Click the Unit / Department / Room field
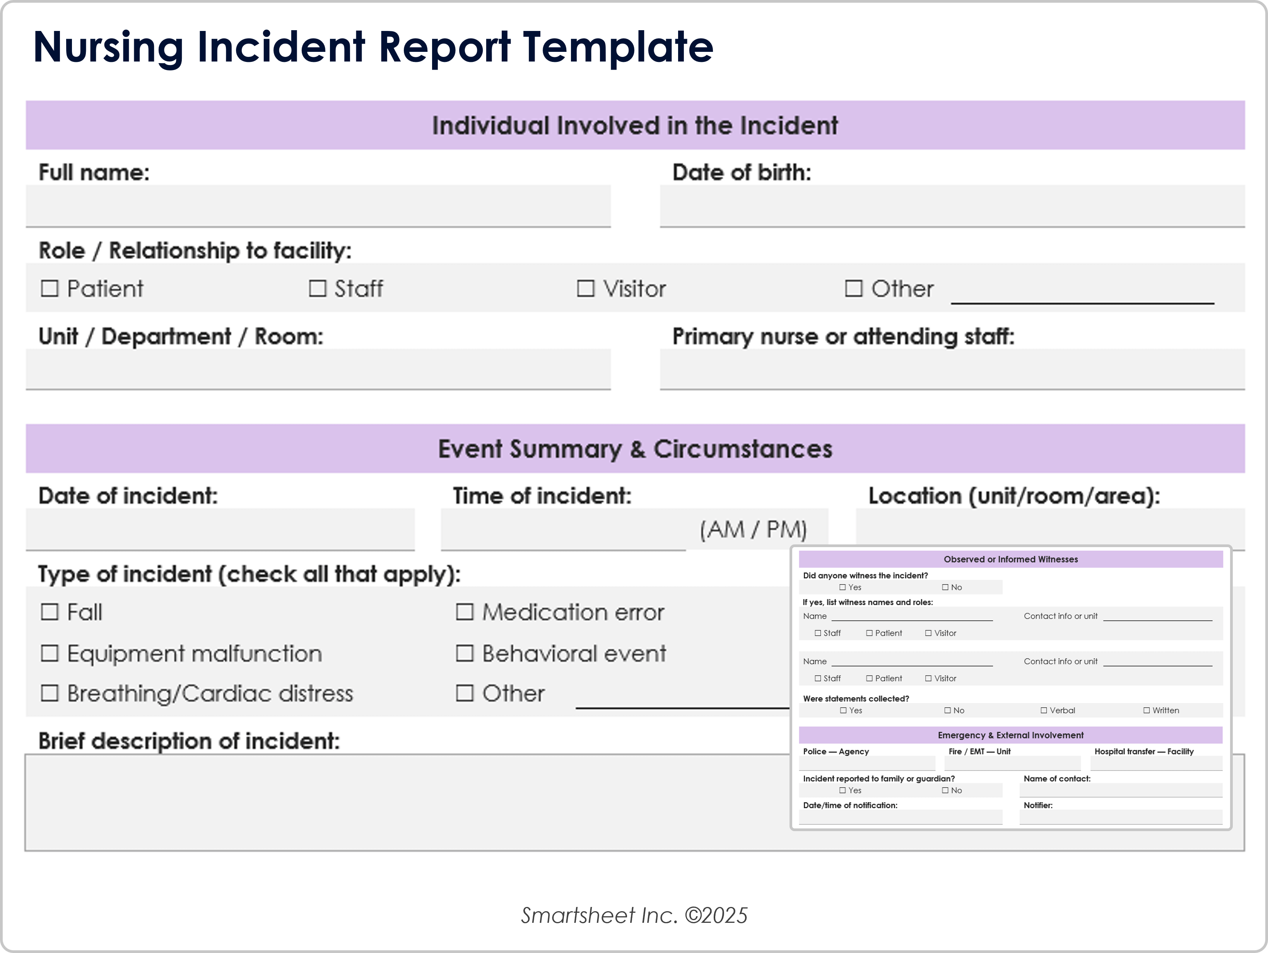Viewport: 1268px width, 953px height. coord(318,369)
